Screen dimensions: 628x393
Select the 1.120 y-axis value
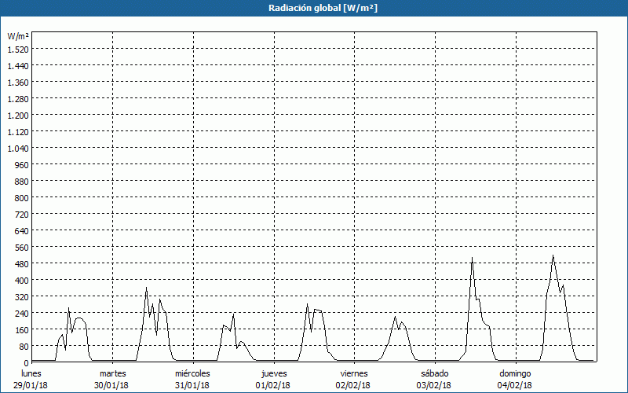(18, 132)
